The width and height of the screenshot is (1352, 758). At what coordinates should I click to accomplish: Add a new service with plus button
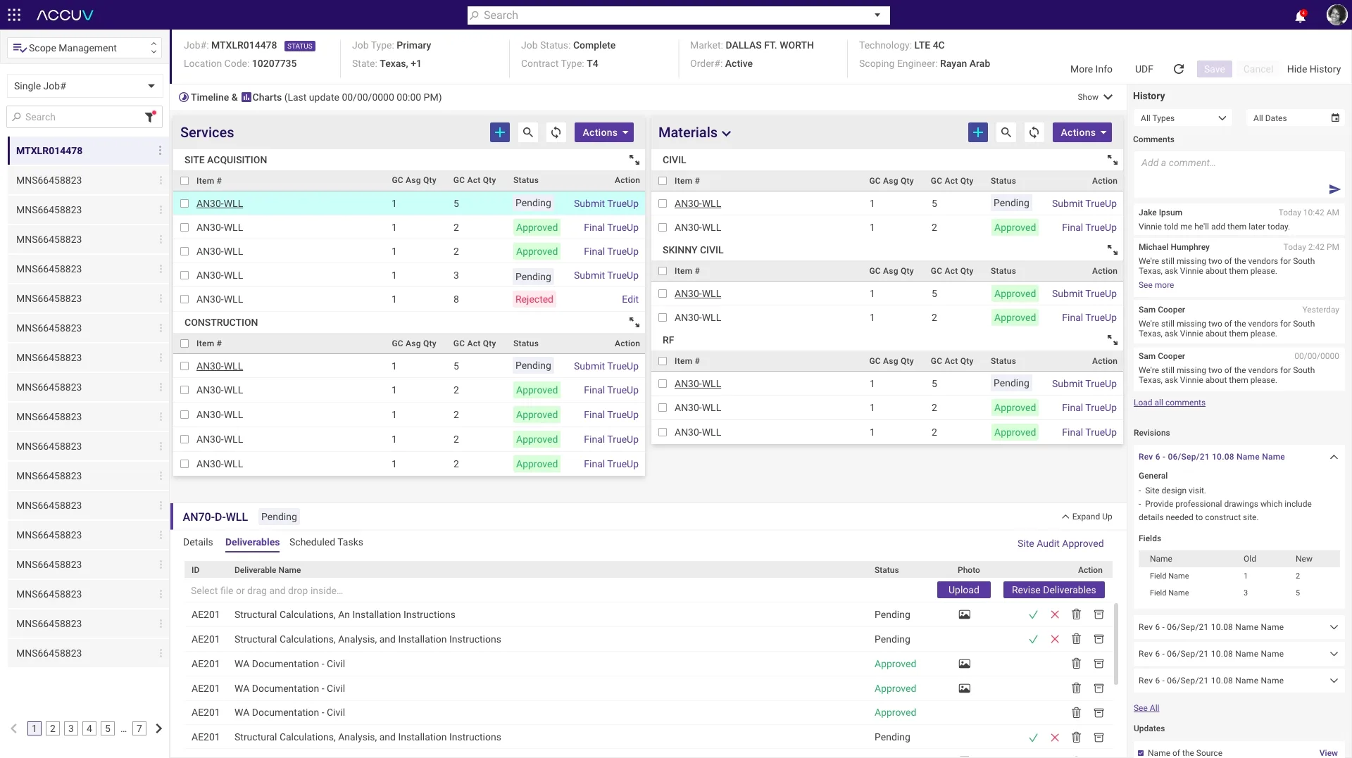[500, 132]
